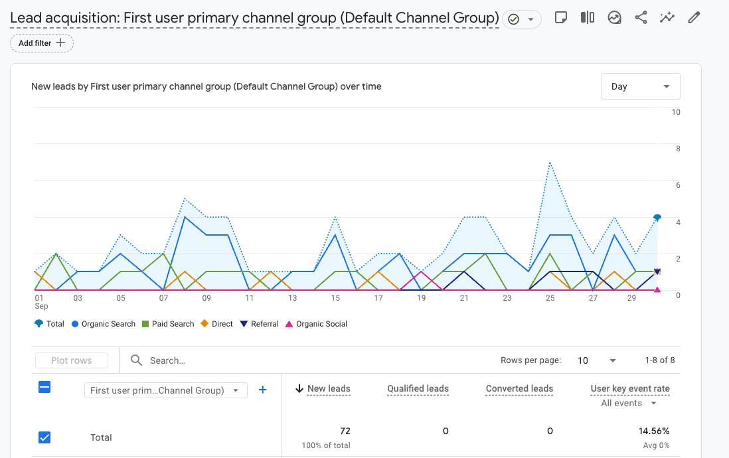Click the pencil edit report icon
Image resolution: width=729 pixels, height=458 pixels.
tap(694, 18)
